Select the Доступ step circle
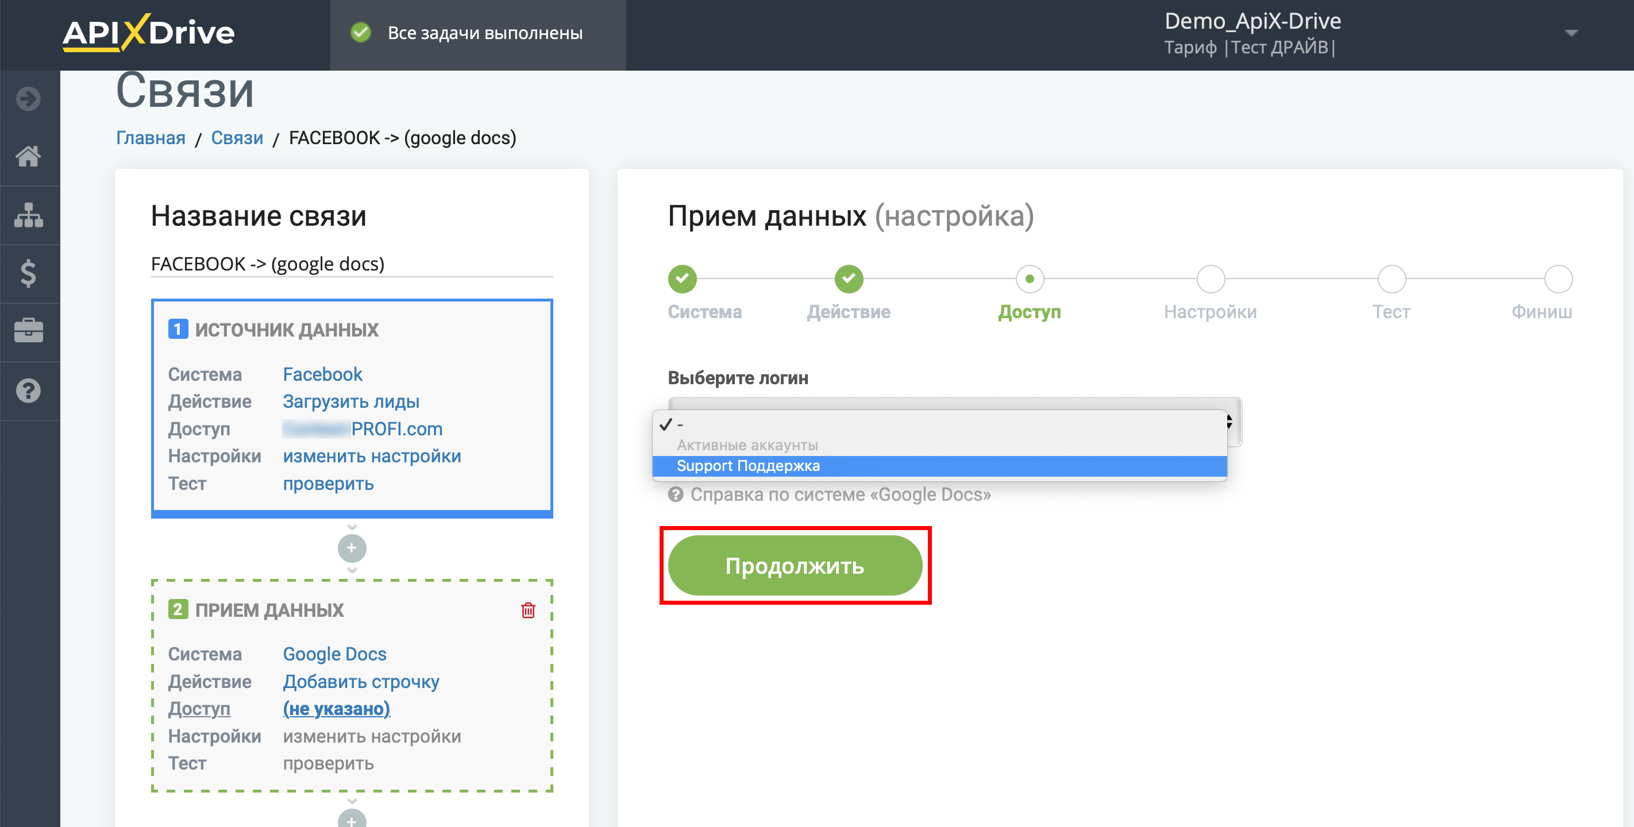This screenshot has height=827, width=1634. tap(1030, 279)
